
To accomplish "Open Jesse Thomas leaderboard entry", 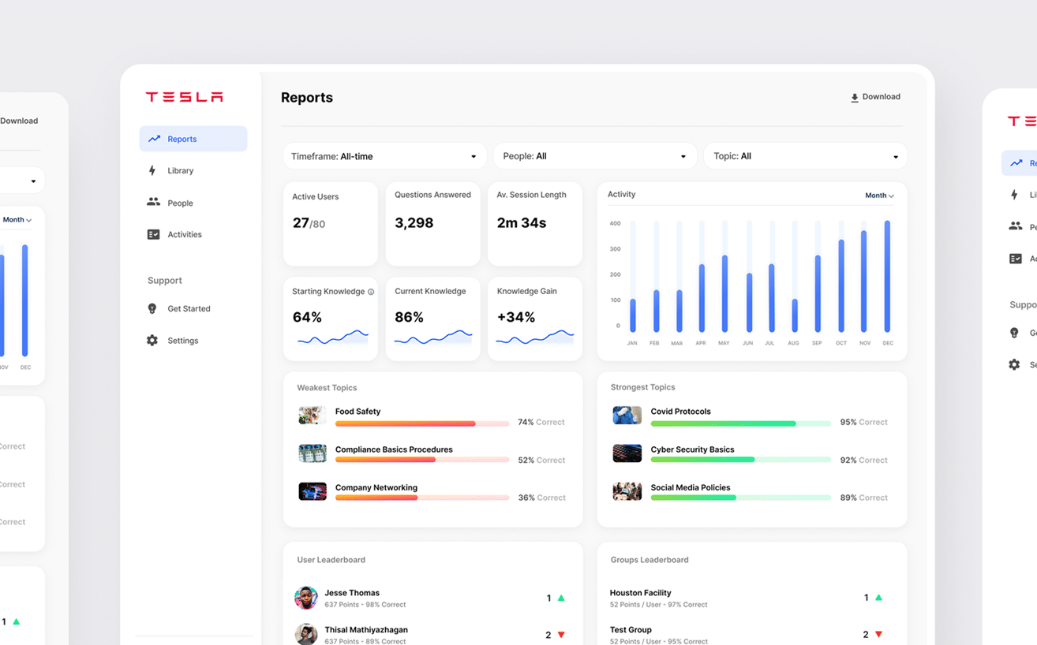I will tap(352, 593).
